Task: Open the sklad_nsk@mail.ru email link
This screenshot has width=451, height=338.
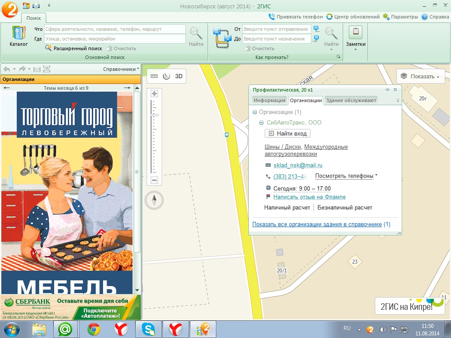Action: pos(298,165)
